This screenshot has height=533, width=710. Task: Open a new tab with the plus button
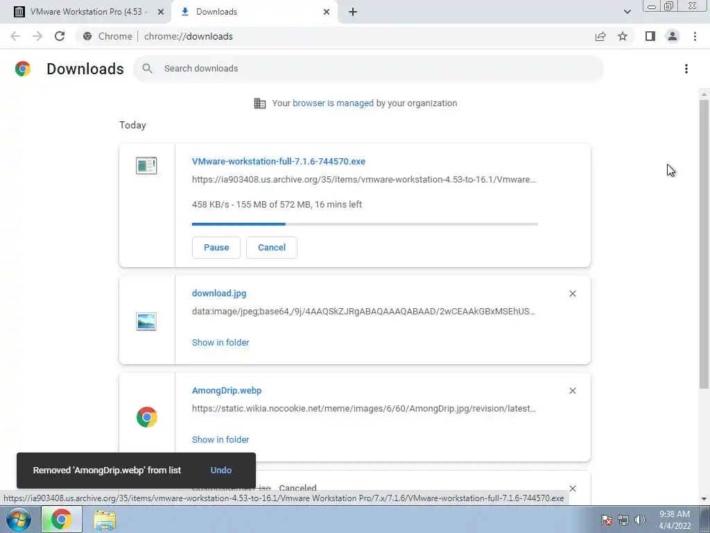click(353, 12)
